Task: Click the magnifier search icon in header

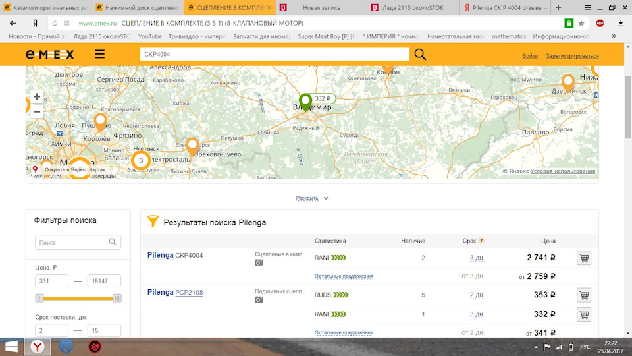Action: click(x=420, y=54)
